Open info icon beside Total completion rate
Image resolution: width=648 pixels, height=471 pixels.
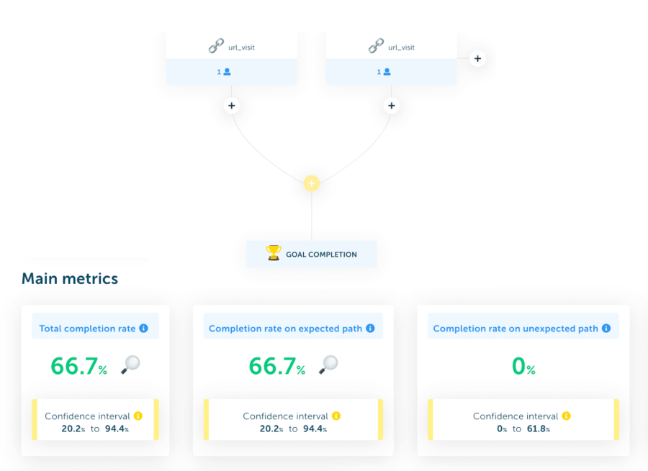click(143, 328)
